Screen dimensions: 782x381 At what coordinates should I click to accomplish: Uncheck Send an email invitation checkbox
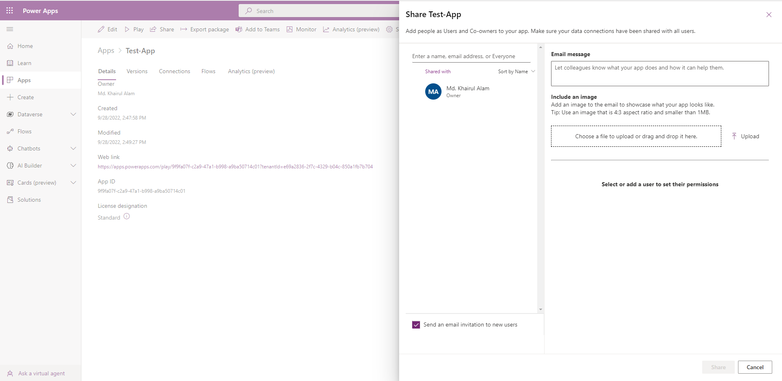(416, 325)
